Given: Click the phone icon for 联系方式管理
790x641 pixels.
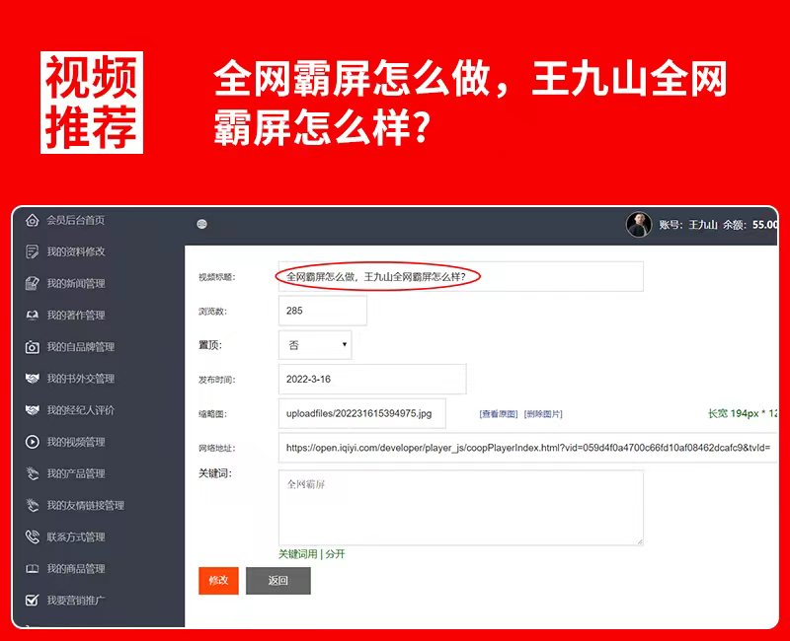Looking at the screenshot, I should tap(33, 537).
